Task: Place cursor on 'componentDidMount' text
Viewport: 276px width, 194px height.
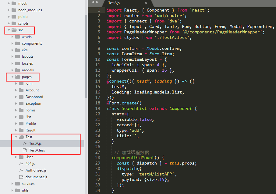Action: [133, 158]
